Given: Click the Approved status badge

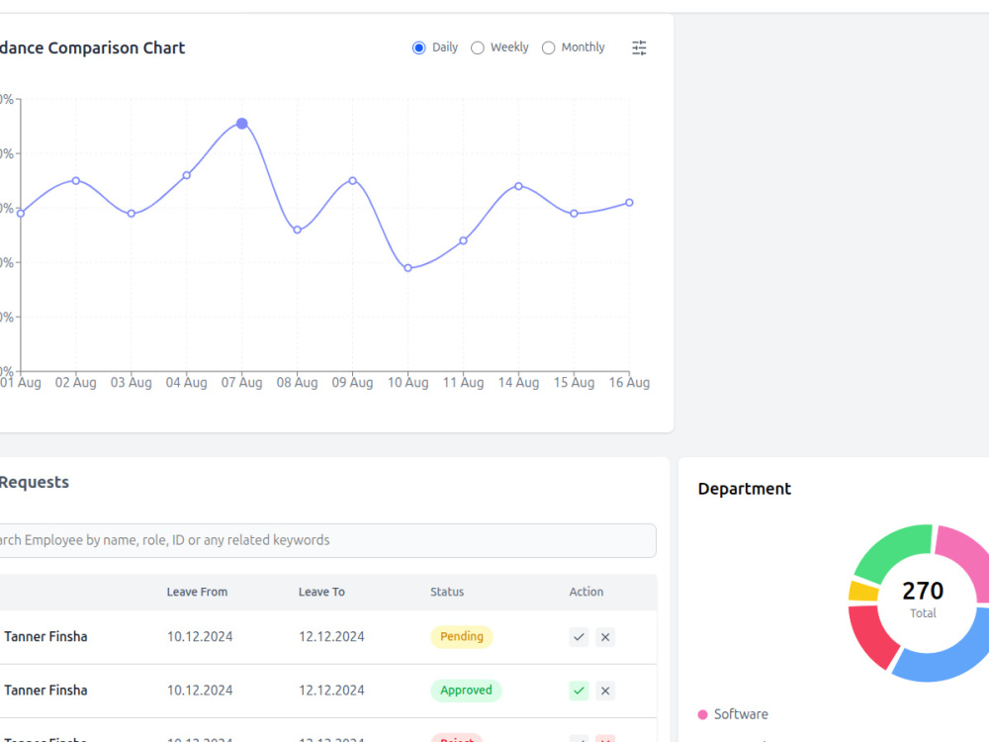Looking at the screenshot, I should 466,691.
